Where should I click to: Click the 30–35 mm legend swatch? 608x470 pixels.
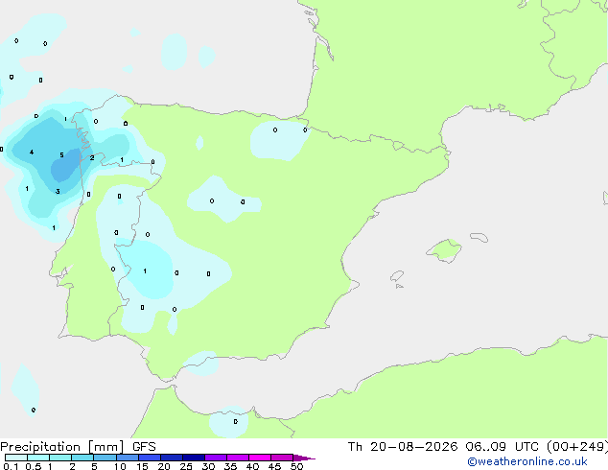click(x=215, y=458)
